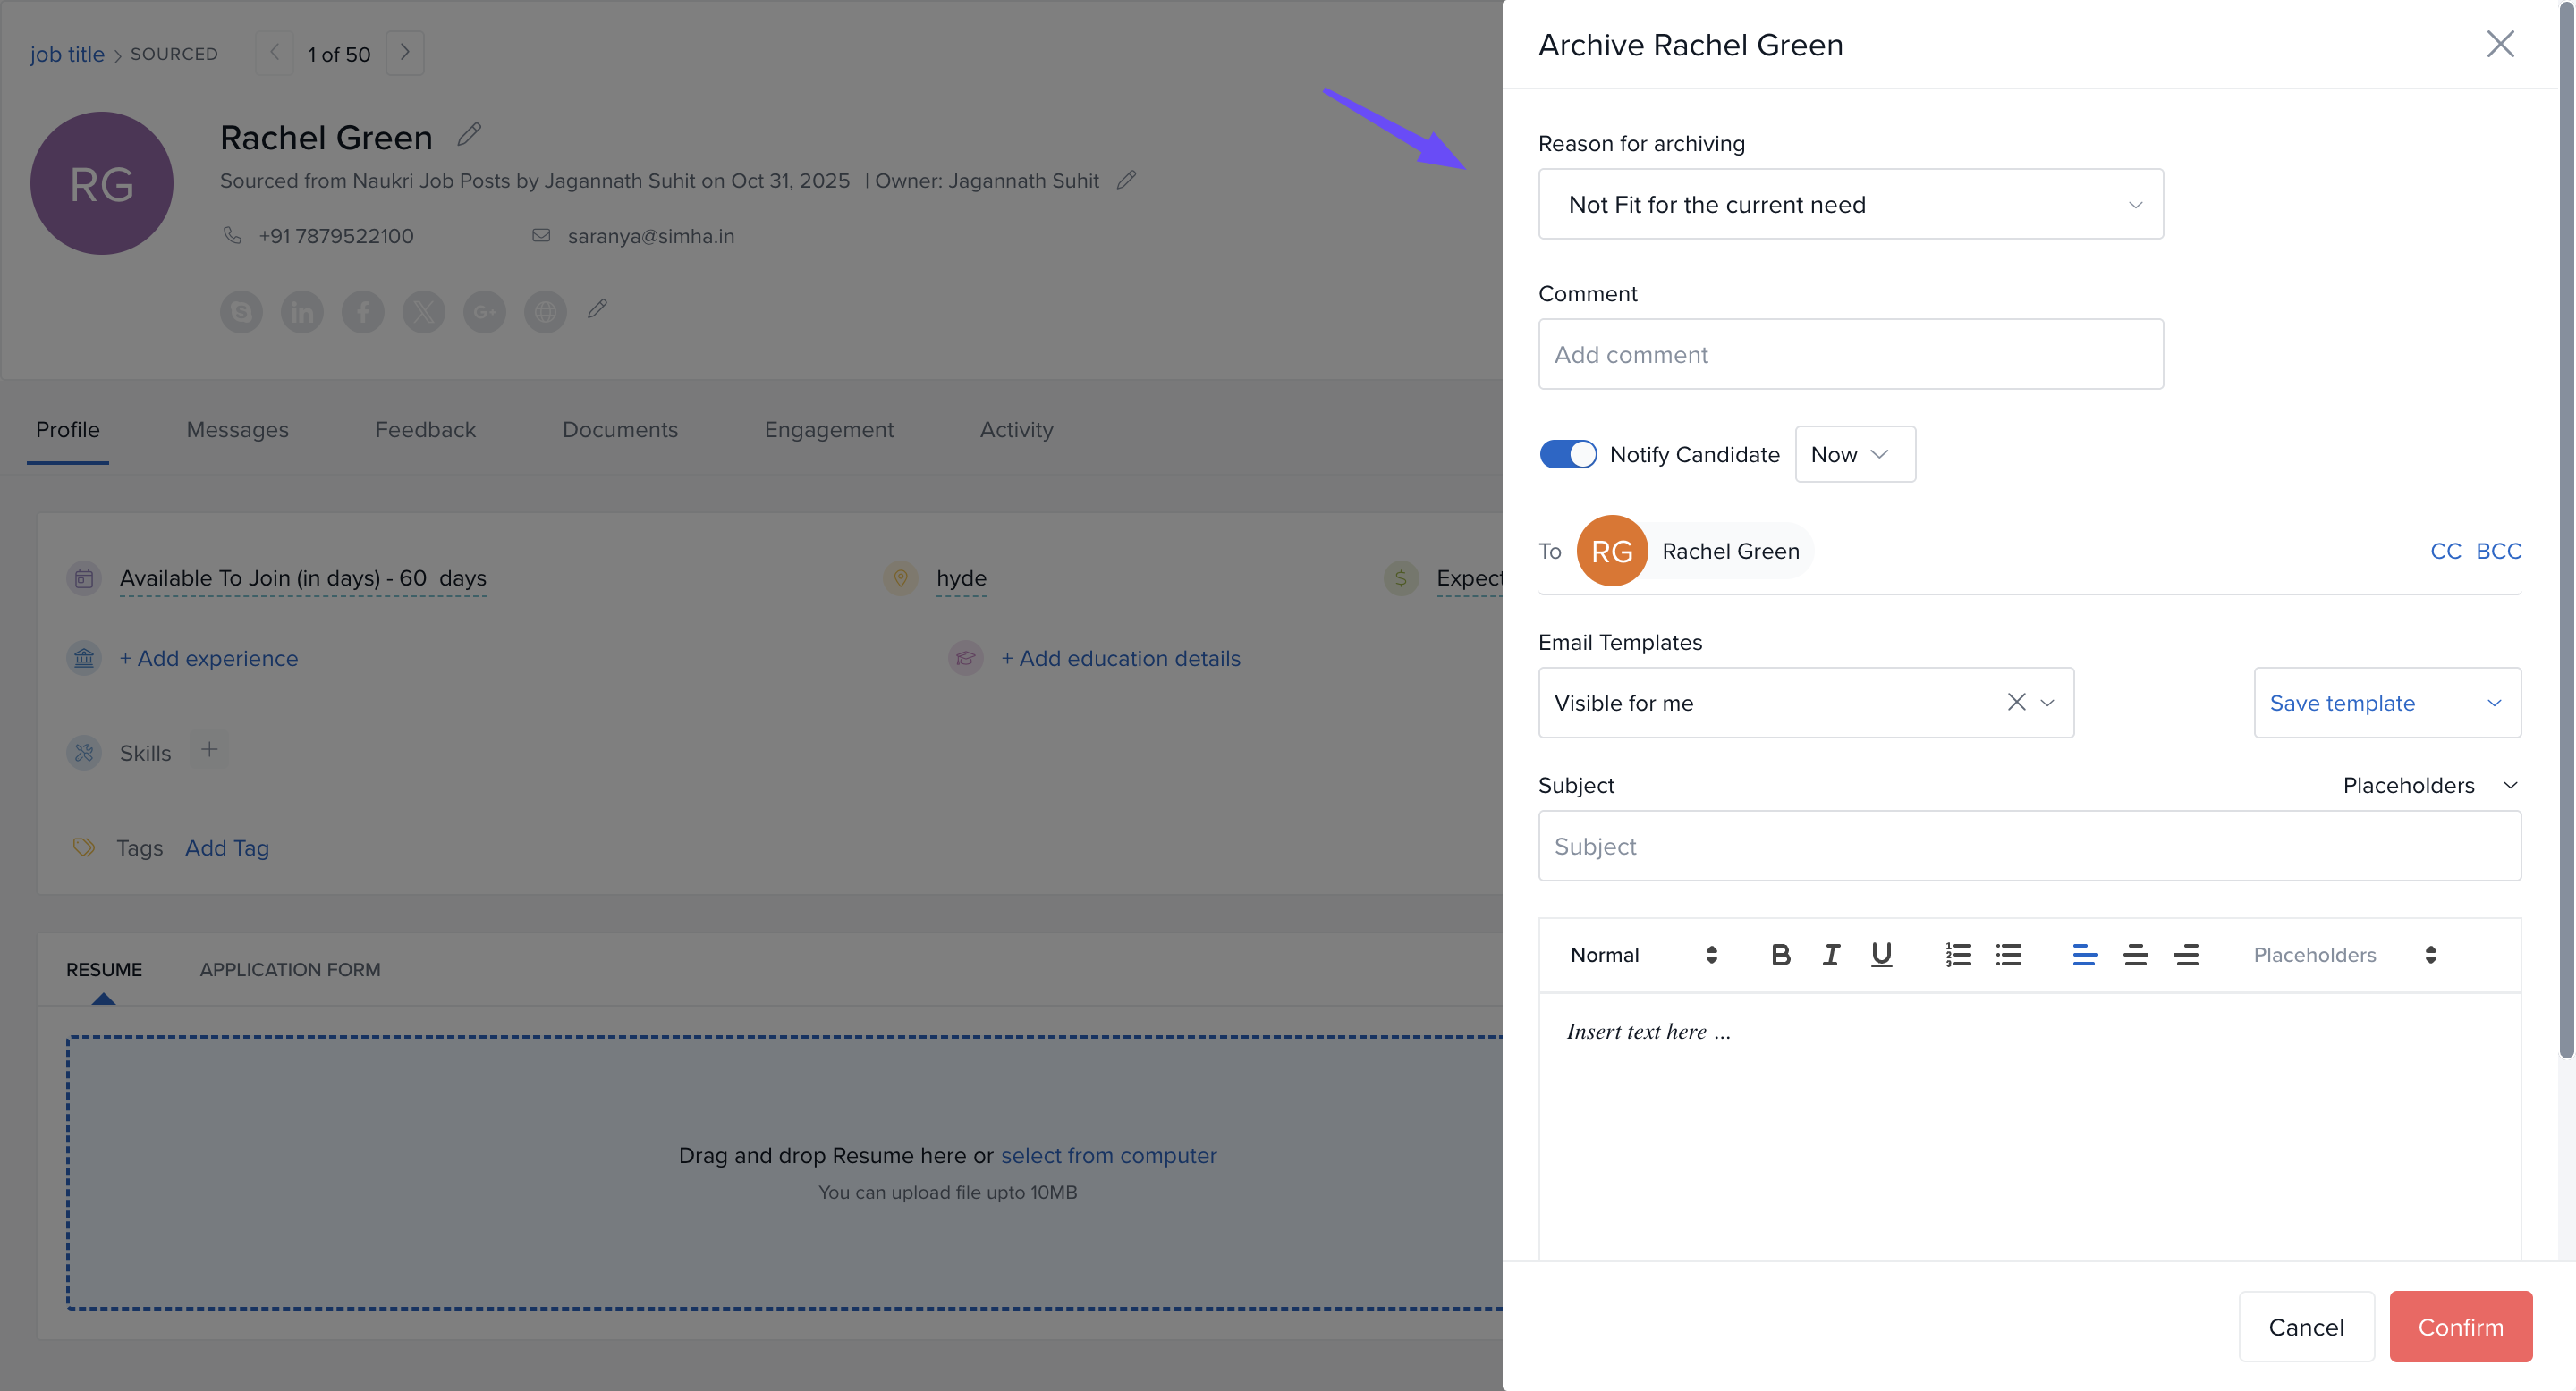Screen dimensions: 2576x1391
Task: Click into the Add comment field
Action: pyautogui.click(x=1850, y=354)
